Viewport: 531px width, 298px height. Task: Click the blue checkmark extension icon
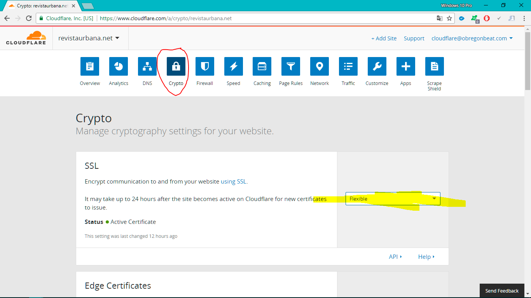[x=462, y=18]
